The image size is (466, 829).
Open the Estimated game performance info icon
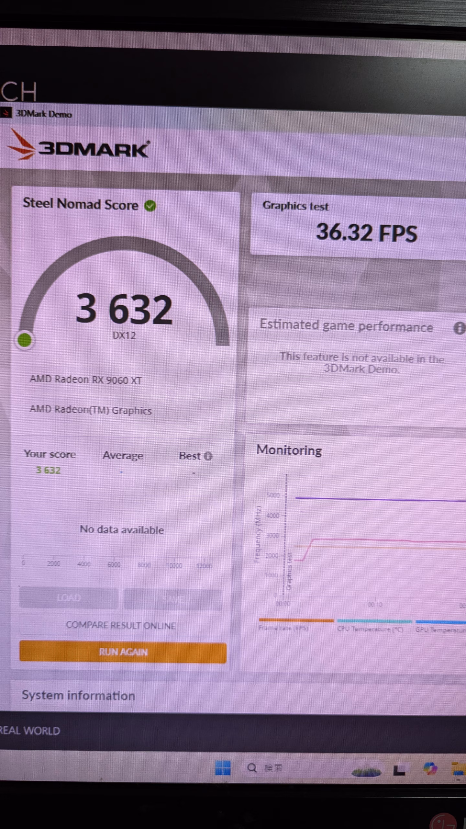coord(459,328)
